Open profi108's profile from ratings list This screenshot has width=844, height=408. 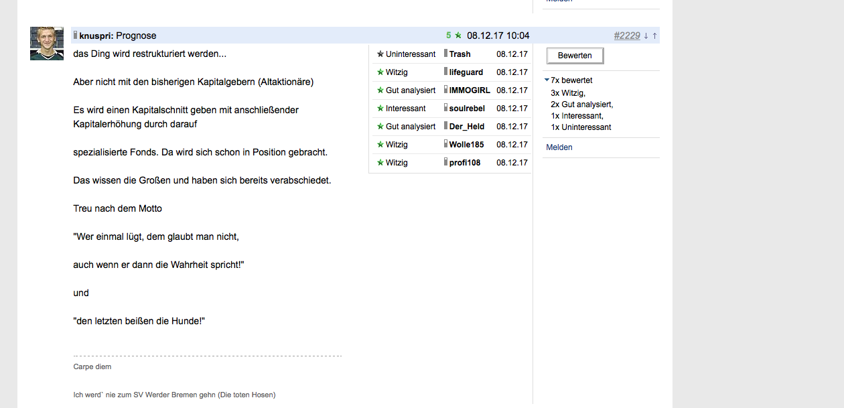click(465, 163)
